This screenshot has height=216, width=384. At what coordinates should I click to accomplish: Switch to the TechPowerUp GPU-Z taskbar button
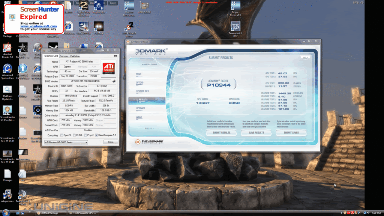[x=82, y=213]
